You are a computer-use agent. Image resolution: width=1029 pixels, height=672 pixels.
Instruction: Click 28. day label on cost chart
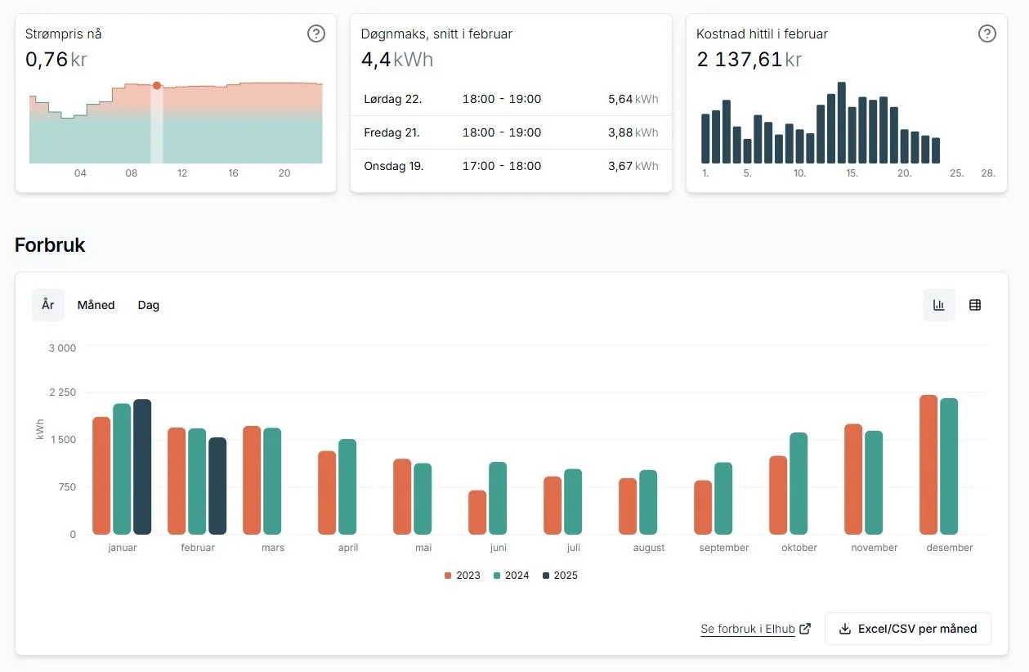pos(988,173)
